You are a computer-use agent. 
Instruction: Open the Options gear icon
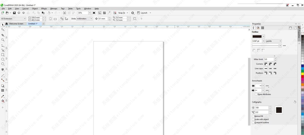[x=133, y=13]
